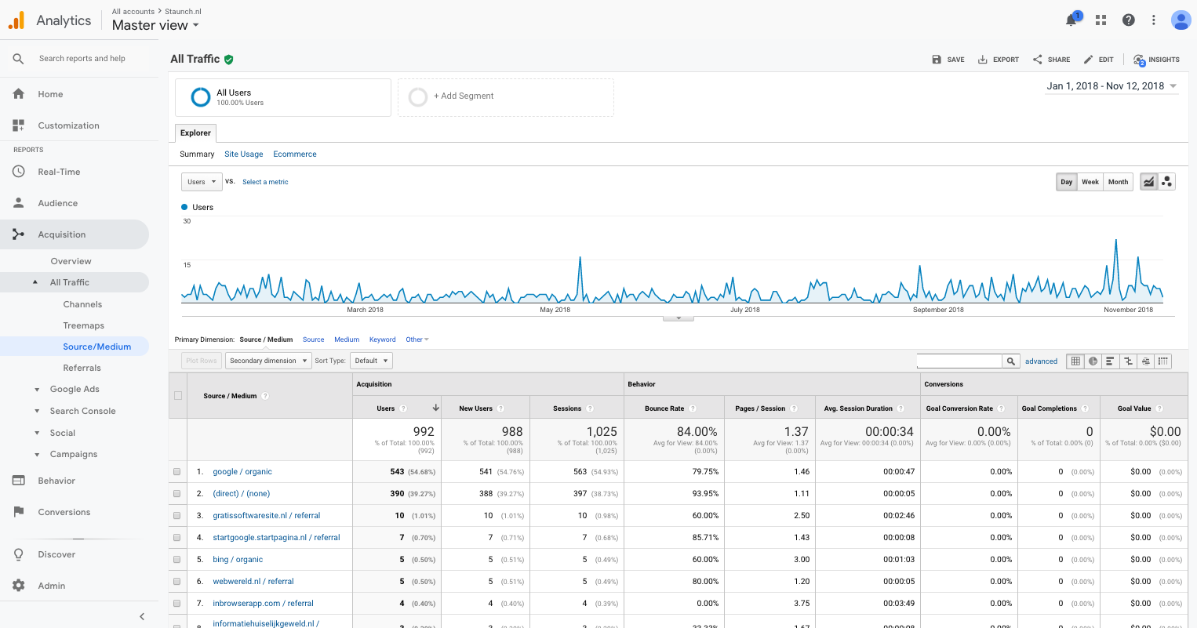Collapse the All Traffic tree item
The width and height of the screenshot is (1197, 628).
tap(35, 282)
